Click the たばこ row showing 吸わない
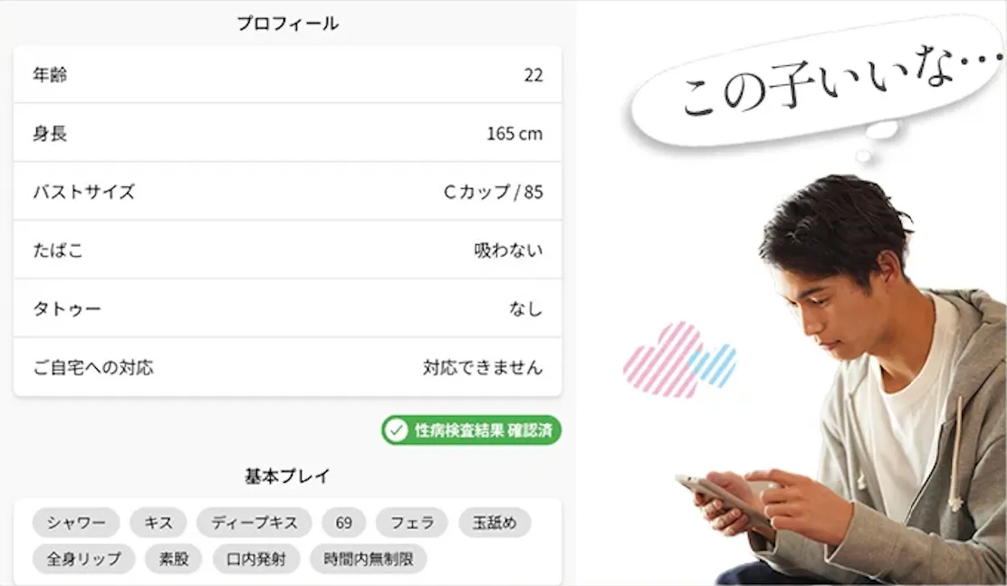 288,250
